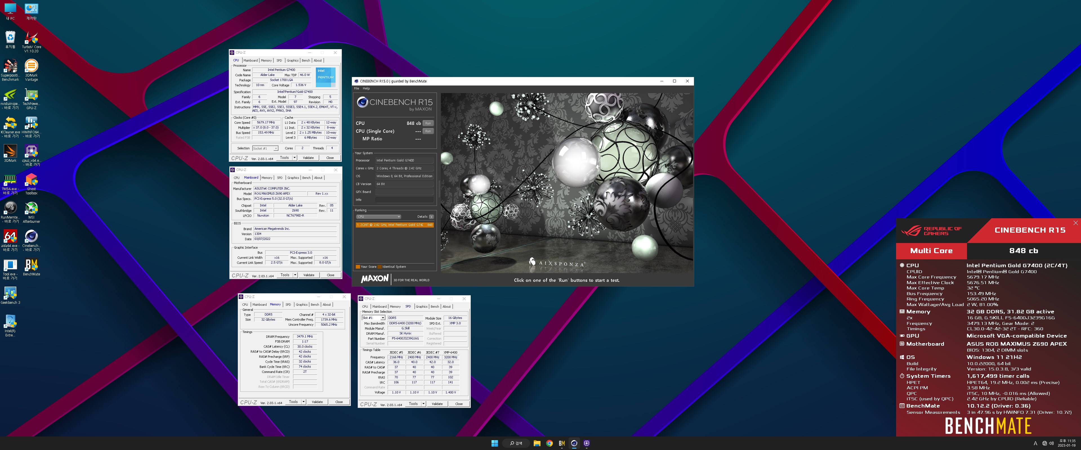Open Intel(R) Extreme desktop icon
Viewport: 1081px width, 450px height.
[x=10, y=326]
